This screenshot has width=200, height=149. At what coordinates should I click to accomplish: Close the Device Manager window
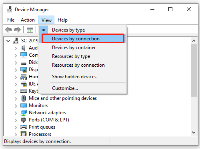point(189,10)
